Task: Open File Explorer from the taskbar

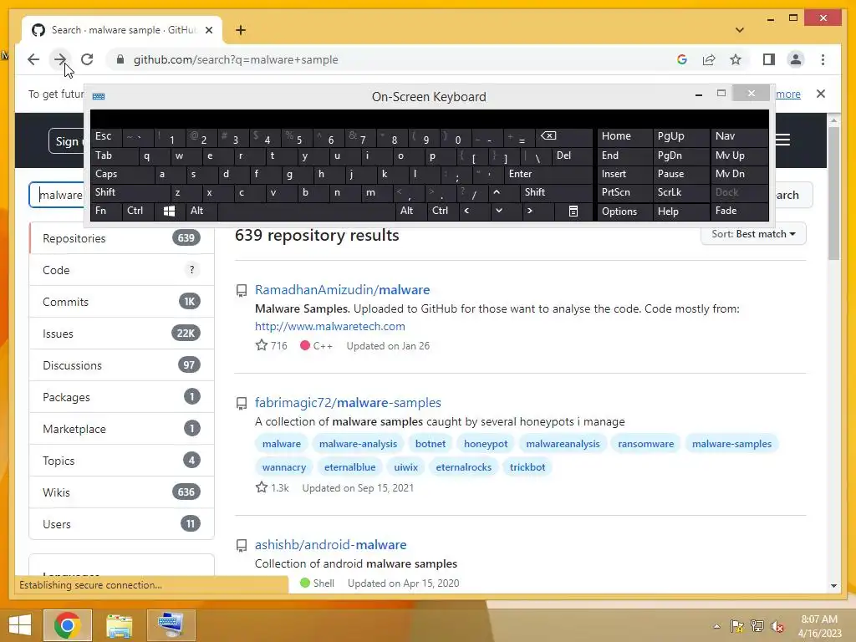Action: (119, 624)
